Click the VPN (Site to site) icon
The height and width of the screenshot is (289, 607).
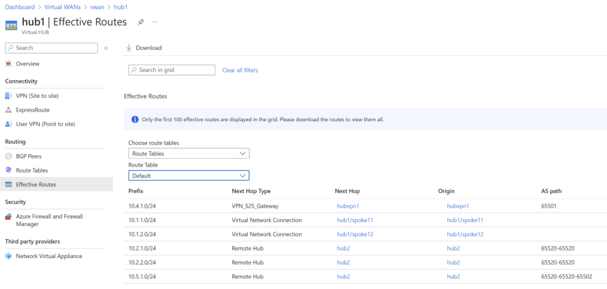tap(8, 96)
